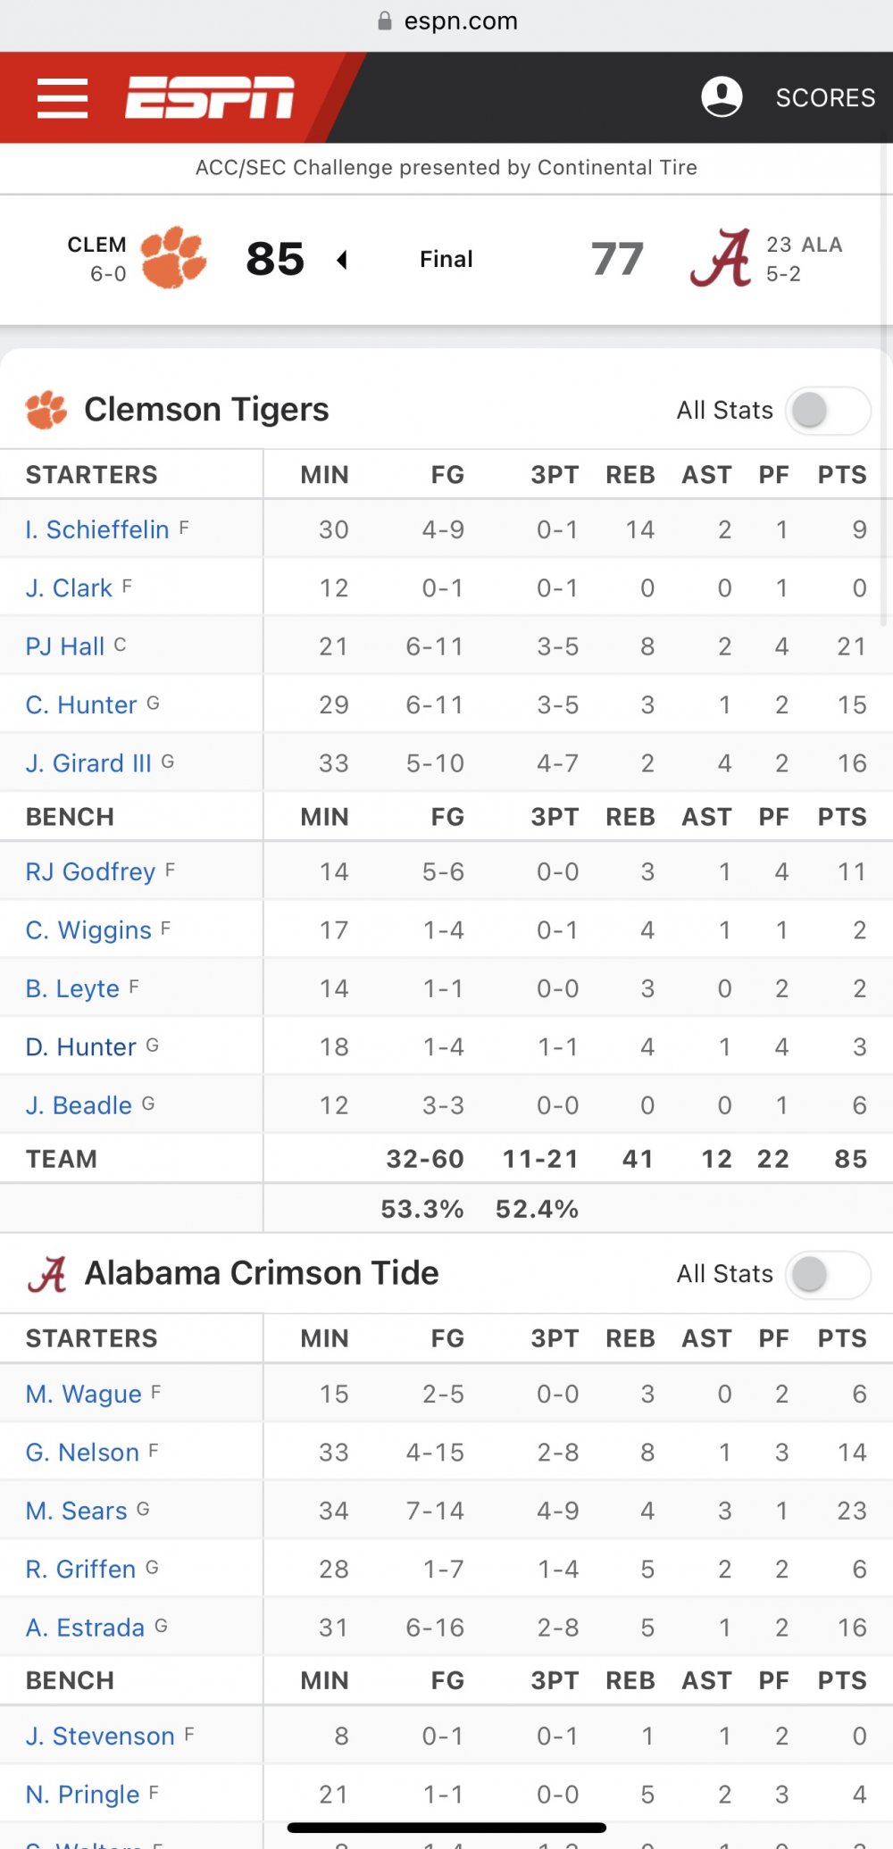
Task: Click the lock icon beside espn.com
Action: (385, 21)
